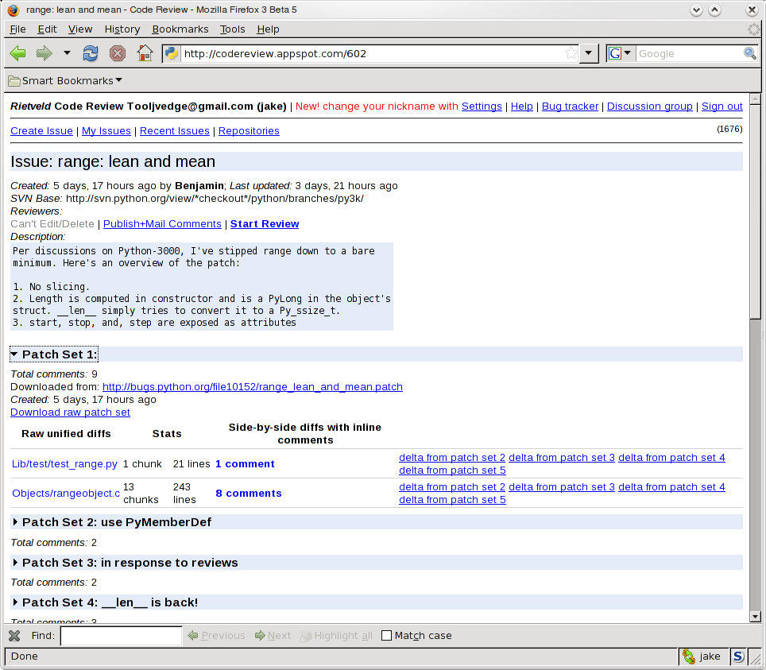The width and height of the screenshot is (766, 670).
Task: Expand Patch Set 3: in response to reviews
Action: pyautogui.click(x=15, y=563)
